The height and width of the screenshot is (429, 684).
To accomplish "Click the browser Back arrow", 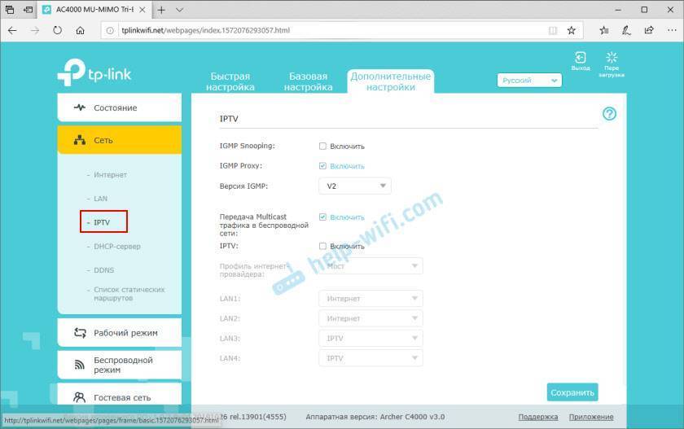I will [12, 30].
